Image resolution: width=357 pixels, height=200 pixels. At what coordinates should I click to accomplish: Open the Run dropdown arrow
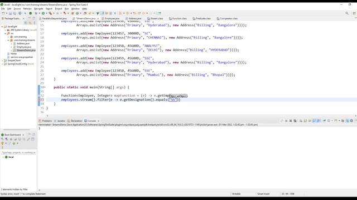pyautogui.click(x=46, y=13)
